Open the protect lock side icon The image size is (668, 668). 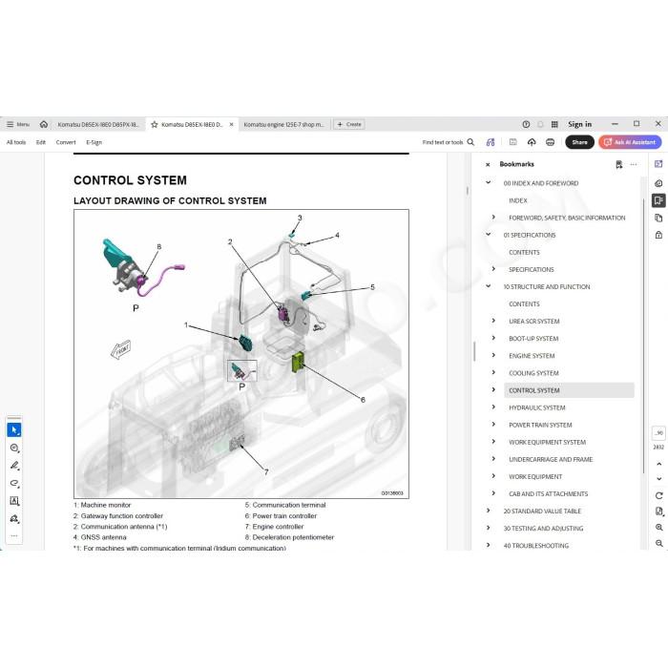click(658, 235)
